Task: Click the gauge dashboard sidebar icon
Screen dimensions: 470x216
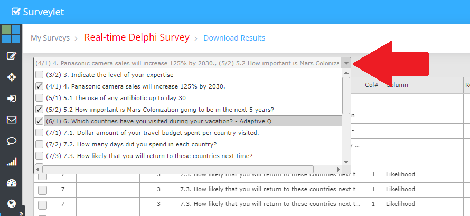Action: coord(11,183)
